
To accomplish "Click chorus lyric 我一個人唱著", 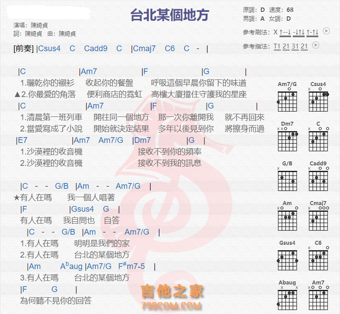I will [91, 197].
